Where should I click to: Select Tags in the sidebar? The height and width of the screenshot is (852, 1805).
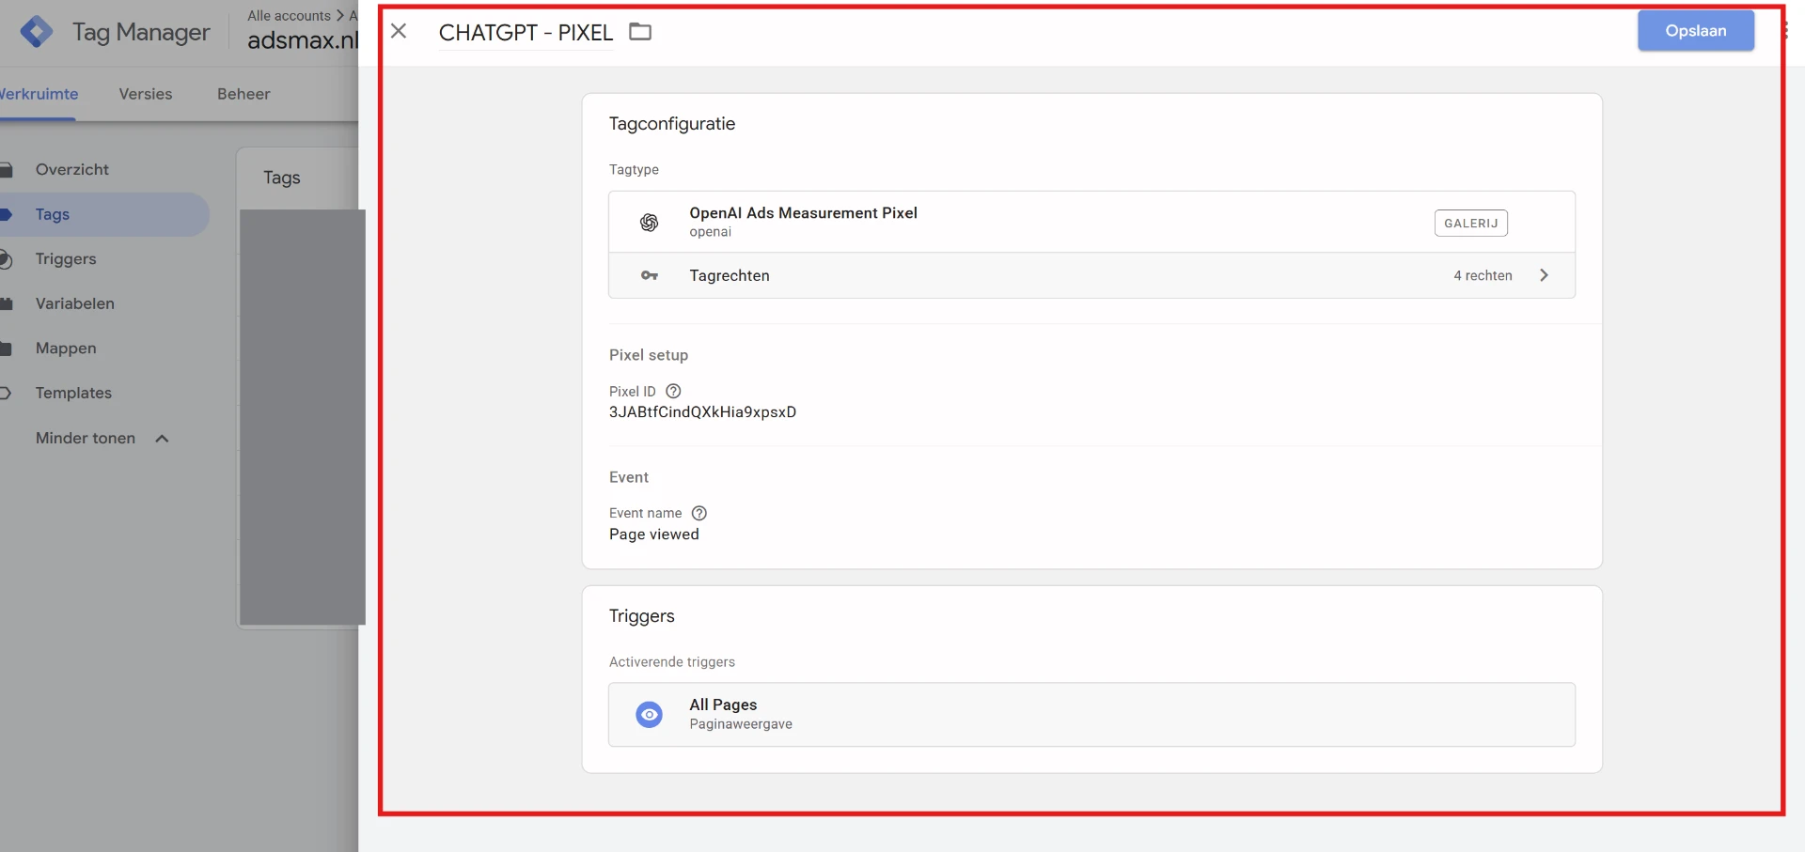click(103, 214)
